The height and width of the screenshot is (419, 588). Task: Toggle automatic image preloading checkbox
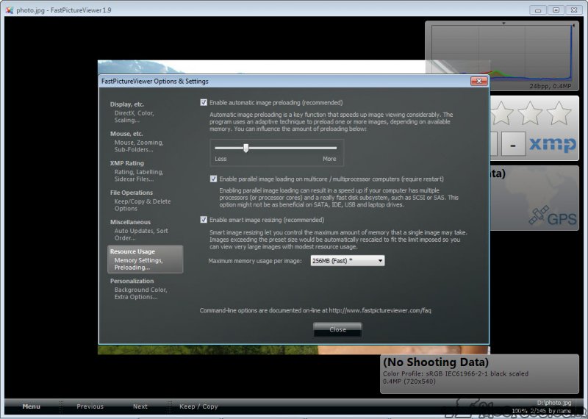[204, 102]
